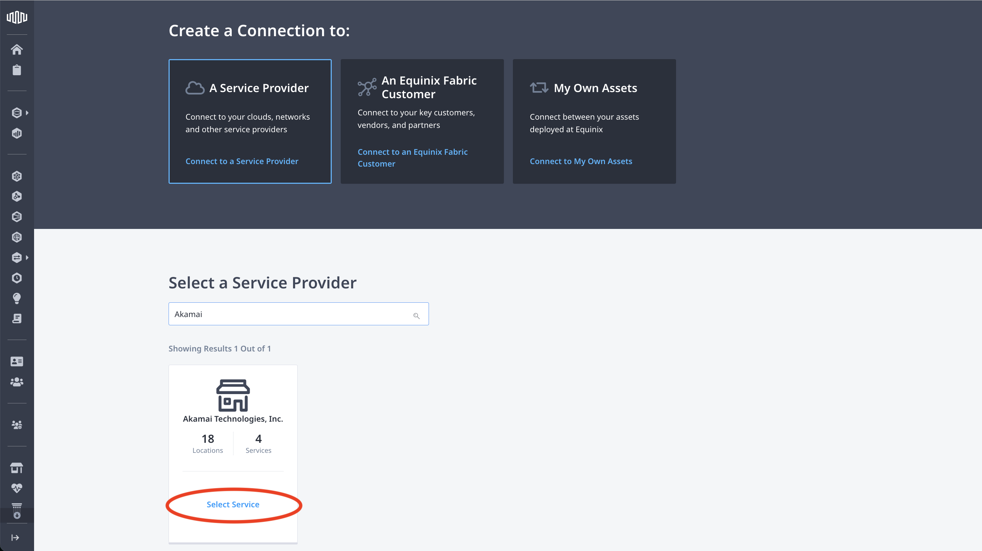
Task: Open the striped hexagon sidebar icon
Action: [x=17, y=217]
